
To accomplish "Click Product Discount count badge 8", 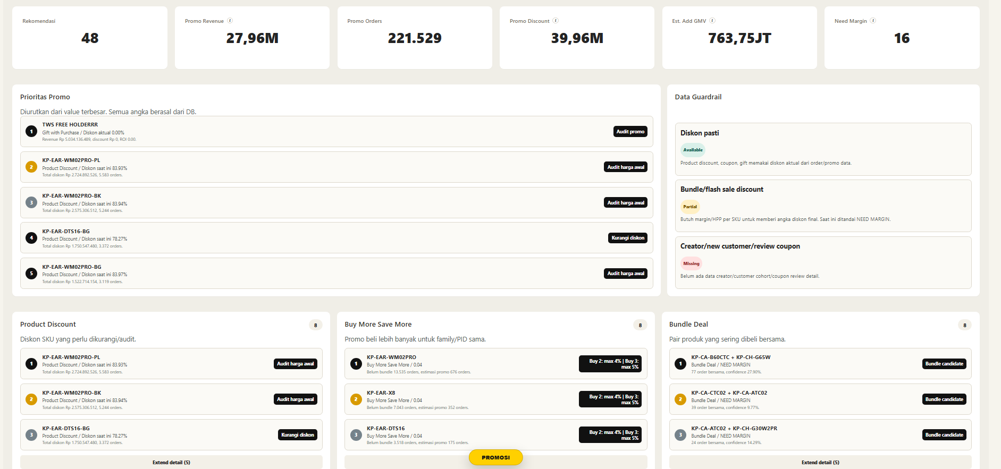I will pyautogui.click(x=316, y=325).
